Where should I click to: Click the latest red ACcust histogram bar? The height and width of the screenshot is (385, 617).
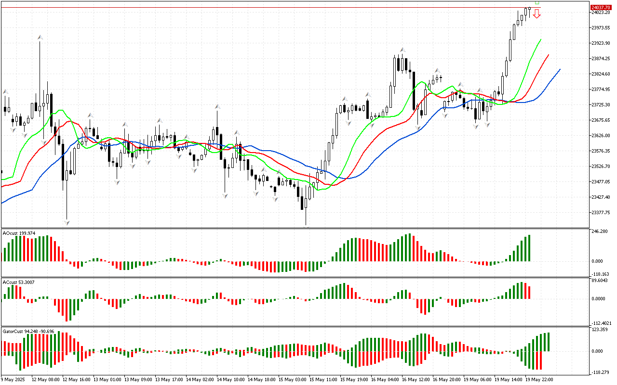coord(529,292)
